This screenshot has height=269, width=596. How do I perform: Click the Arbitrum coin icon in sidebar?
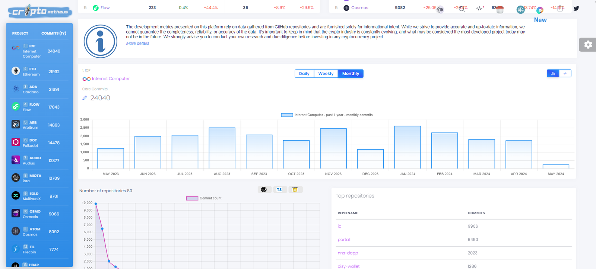tap(16, 124)
